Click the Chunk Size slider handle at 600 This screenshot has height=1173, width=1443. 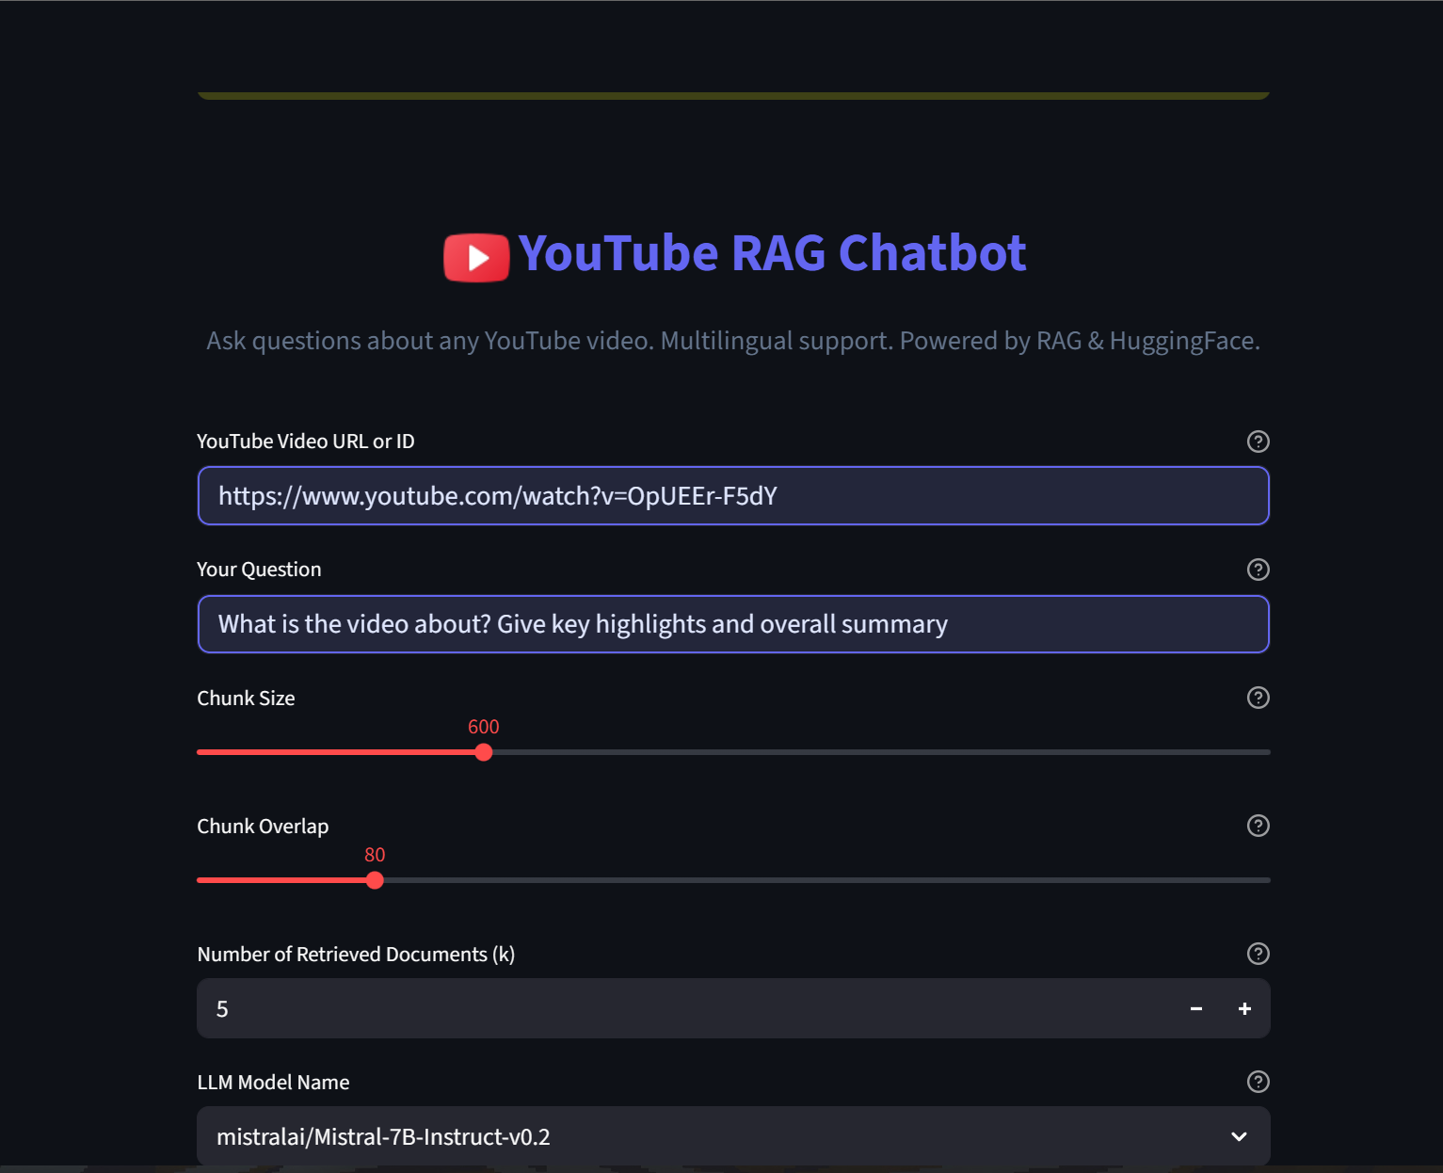tap(484, 752)
